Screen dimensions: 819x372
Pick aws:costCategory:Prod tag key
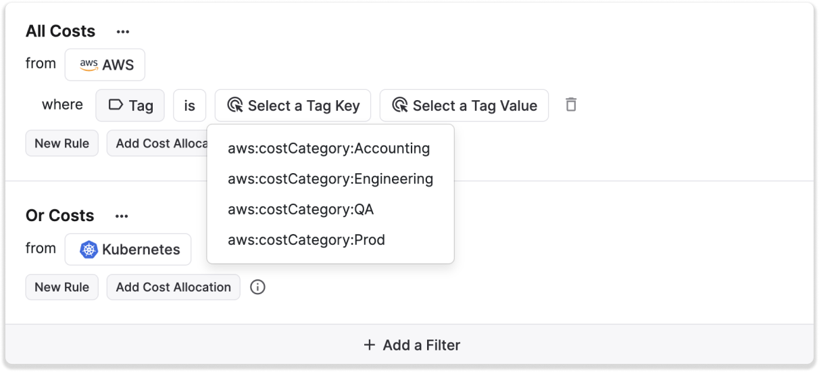click(306, 239)
